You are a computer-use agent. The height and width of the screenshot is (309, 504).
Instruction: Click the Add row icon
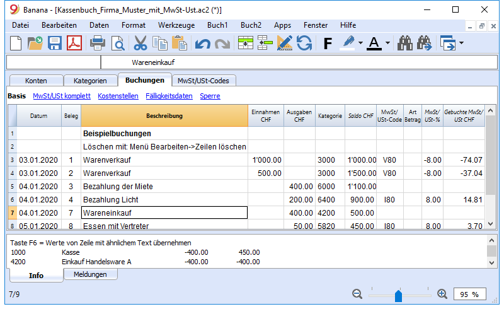(x=246, y=43)
